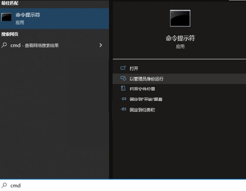Image resolution: width=246 pixels, height=191 pixels.
Task: Click the large Command Prompt preview icon
Action: coord(180,18)
